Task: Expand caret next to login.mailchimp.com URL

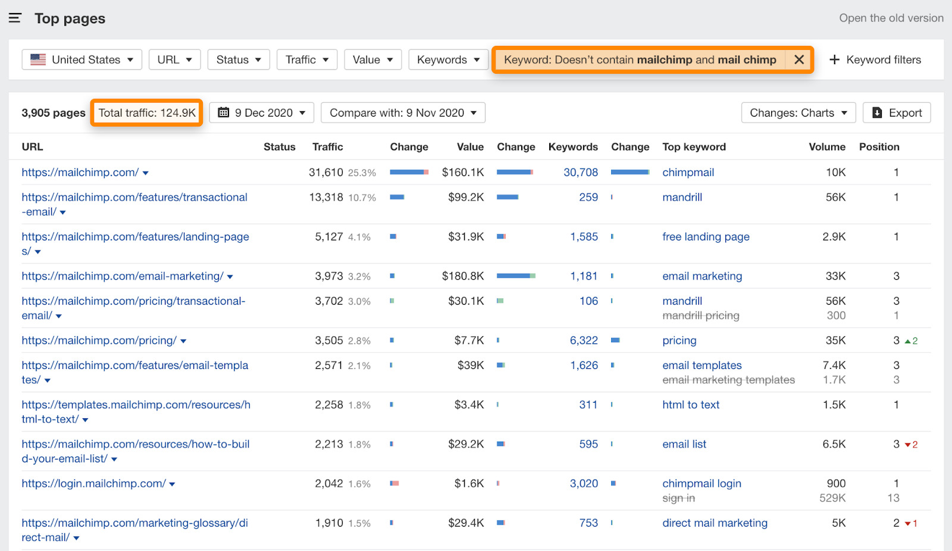Action: [173, 484]
